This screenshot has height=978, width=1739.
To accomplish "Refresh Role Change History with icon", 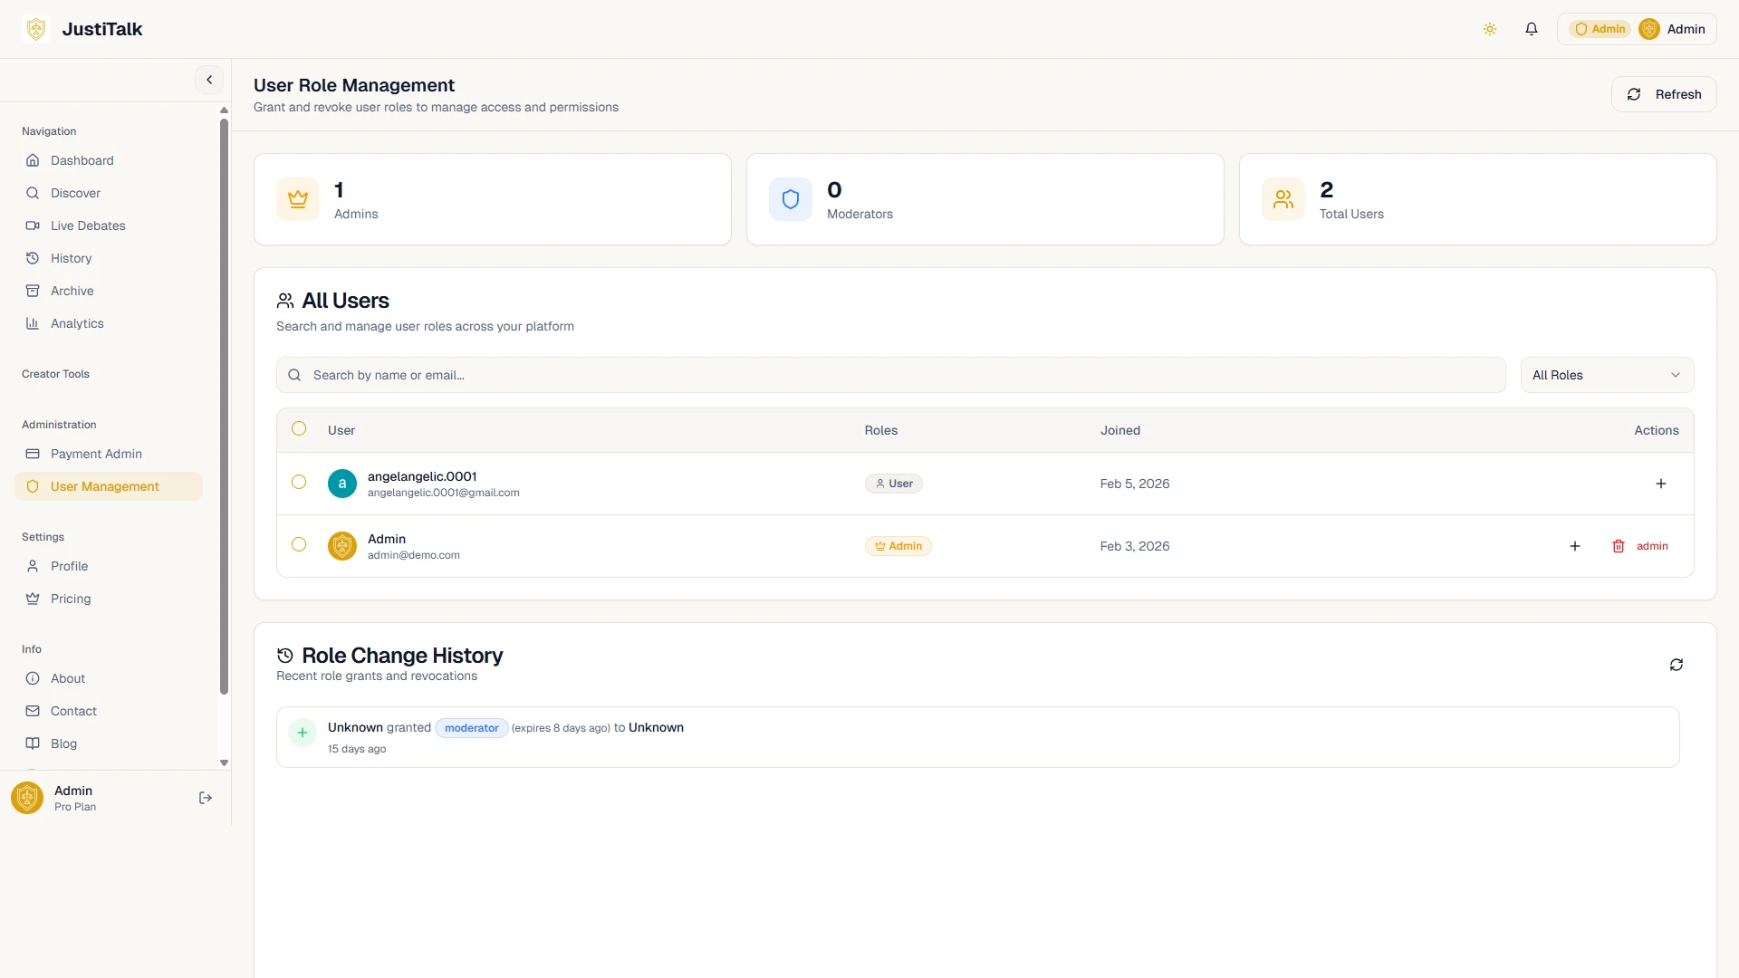I will [x=1677, y=665].
